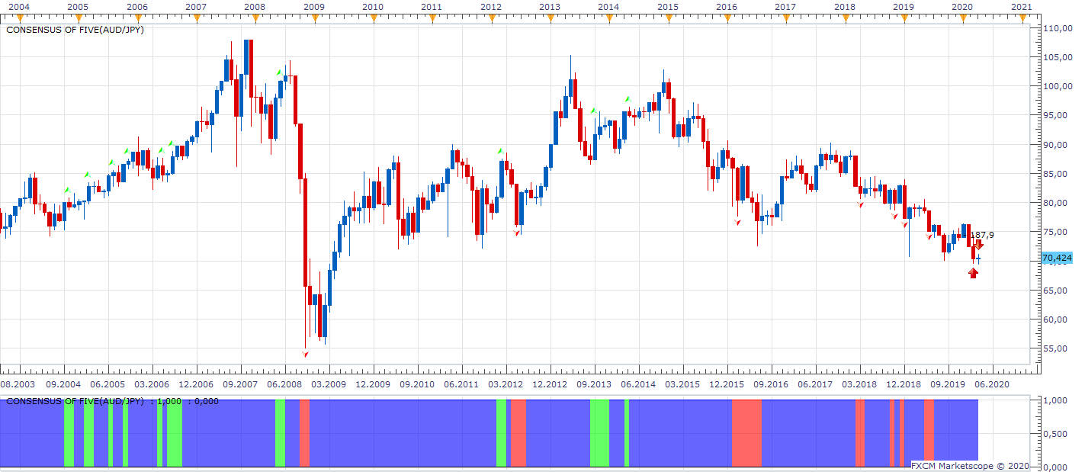Screen dimensions: 1085x472
Task: Click the 09.2013 date axis label
Action: click(594, 385)
